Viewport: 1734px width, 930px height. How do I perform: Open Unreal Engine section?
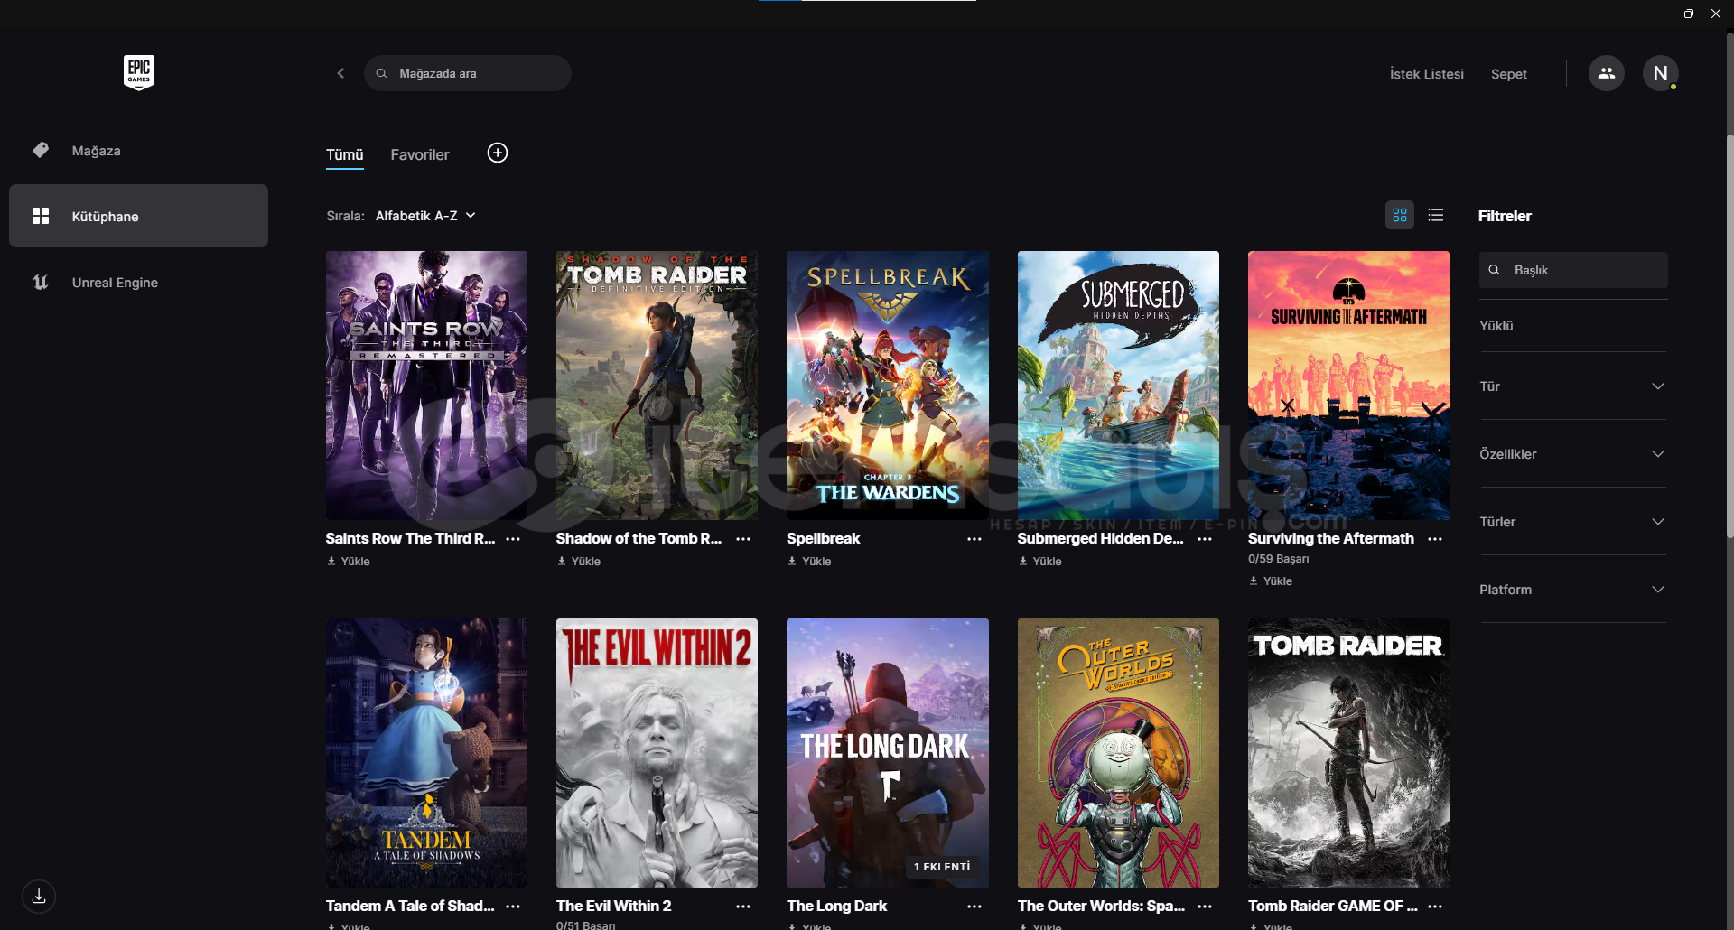138,283
